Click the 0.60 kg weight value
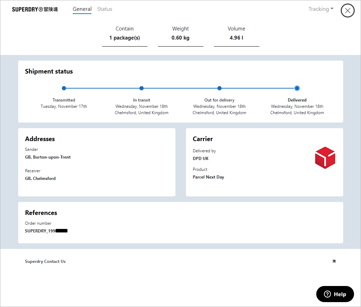The width and height of the screenshot is (361, 307). [x=180, y=38]
